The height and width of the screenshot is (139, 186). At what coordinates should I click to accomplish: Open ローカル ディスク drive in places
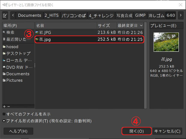(18, 60)
